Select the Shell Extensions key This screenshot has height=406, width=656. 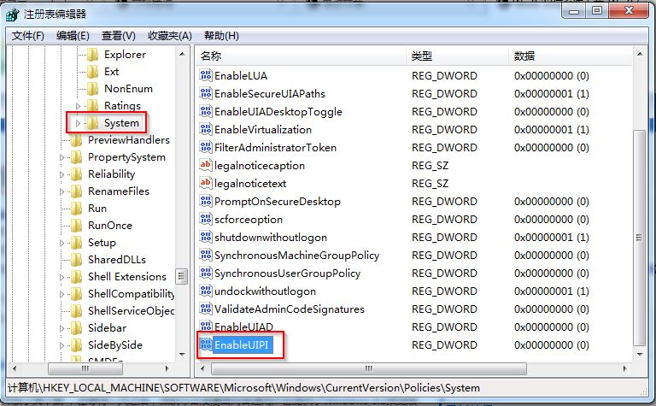pos(126,277)
